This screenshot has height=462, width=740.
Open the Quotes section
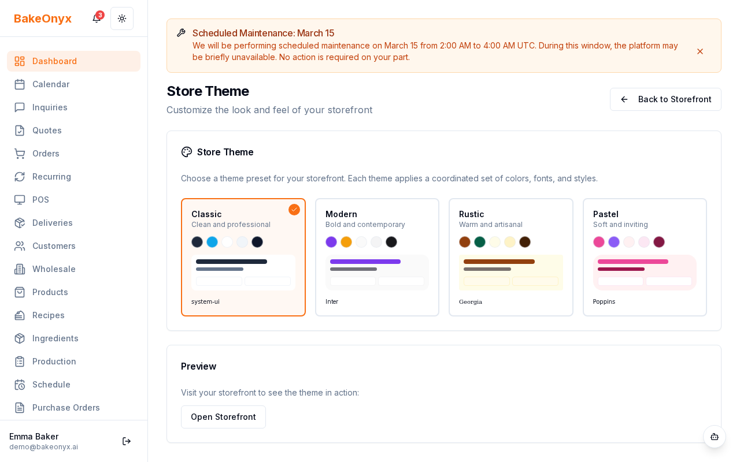click(x=47, y=131)
